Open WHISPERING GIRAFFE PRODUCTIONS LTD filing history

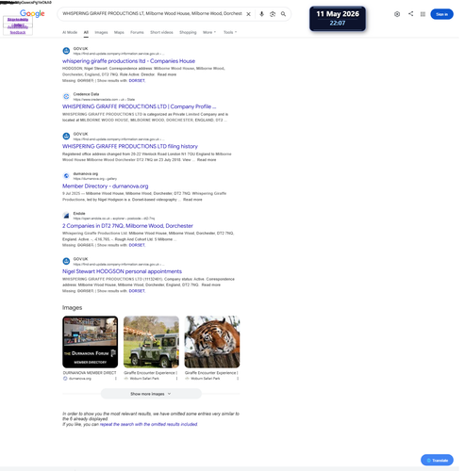coord(131,147)
